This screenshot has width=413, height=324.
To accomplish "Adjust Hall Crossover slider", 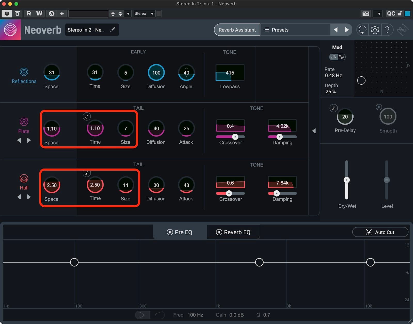I will point(229,193).
